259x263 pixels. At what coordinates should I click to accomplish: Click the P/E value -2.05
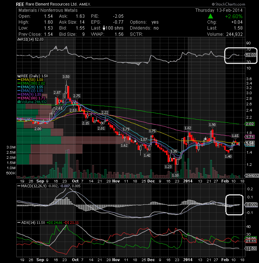118,16
